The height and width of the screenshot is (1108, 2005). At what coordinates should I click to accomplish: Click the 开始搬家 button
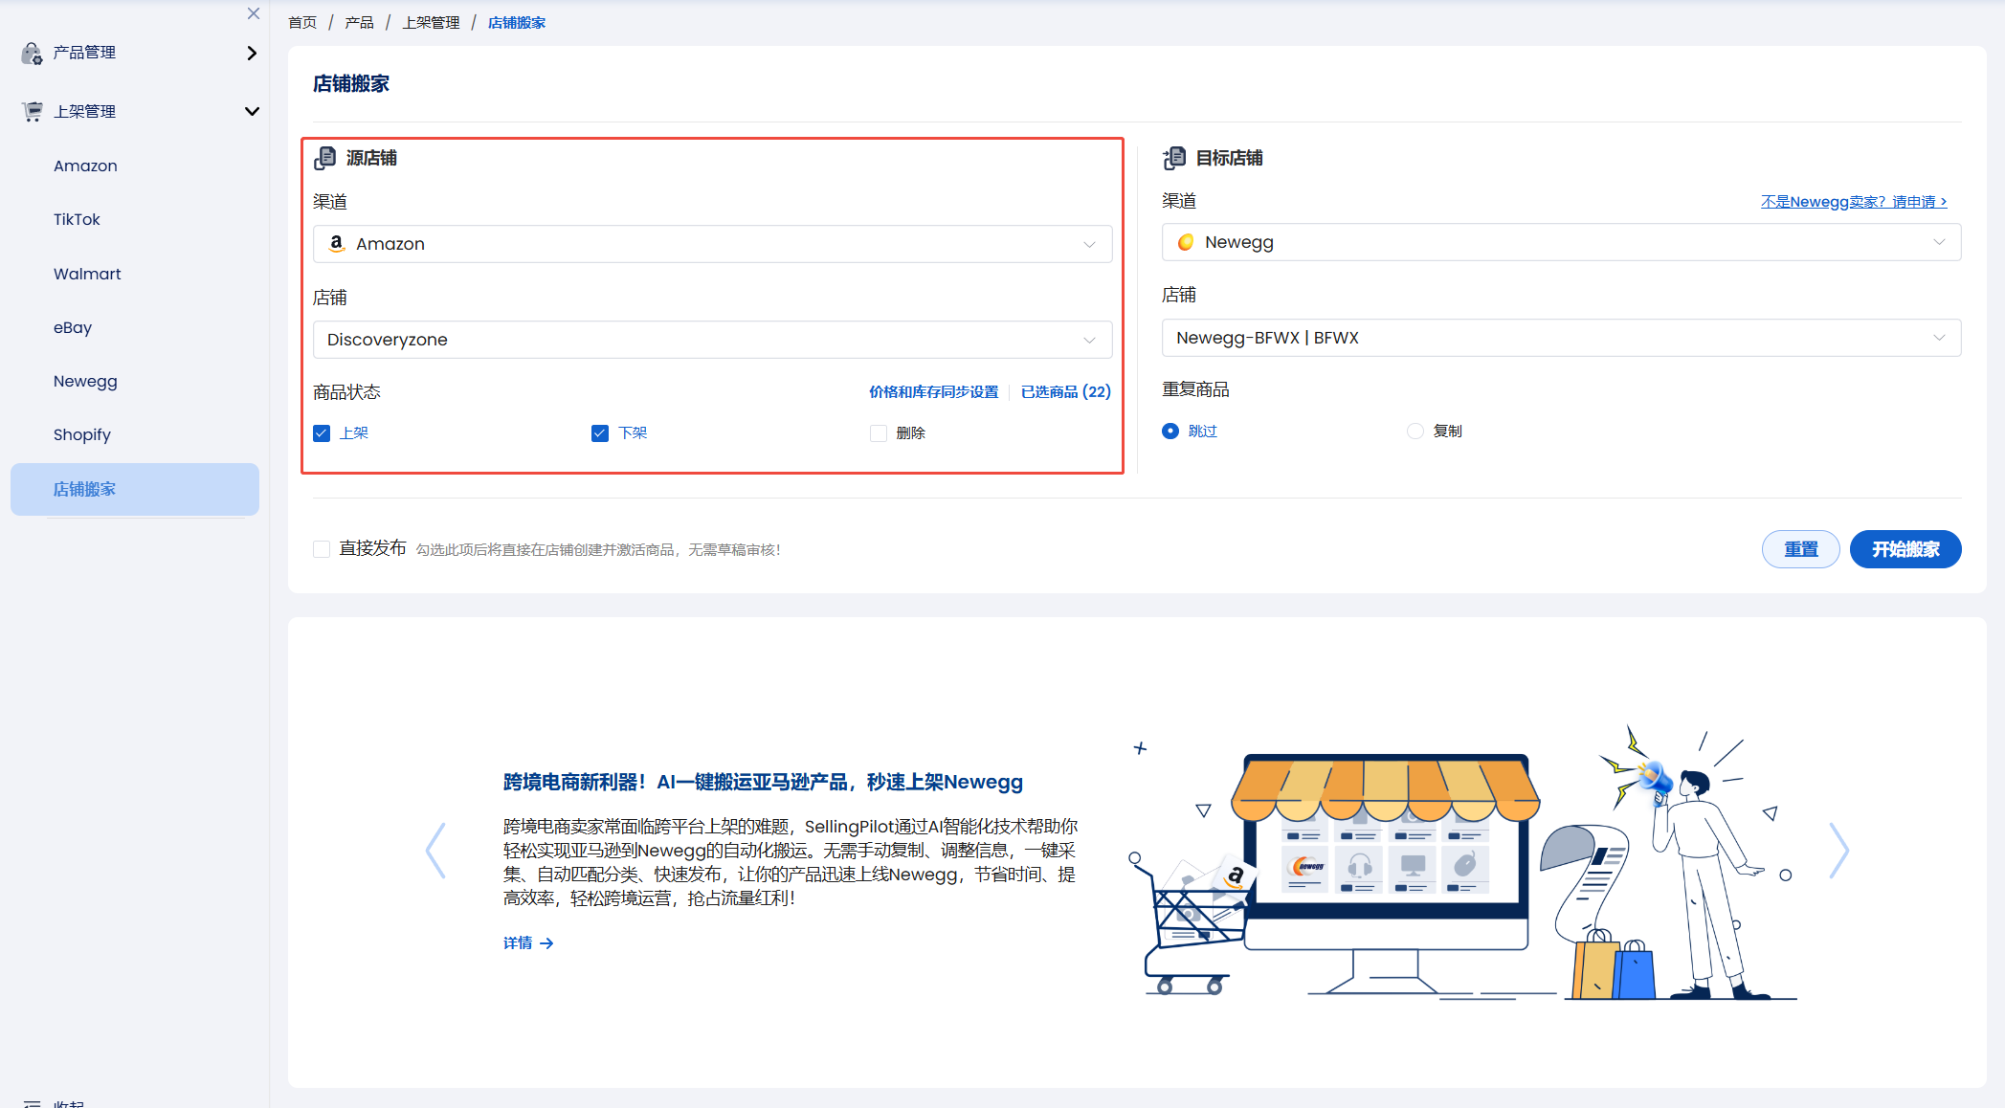point(1905,549)
